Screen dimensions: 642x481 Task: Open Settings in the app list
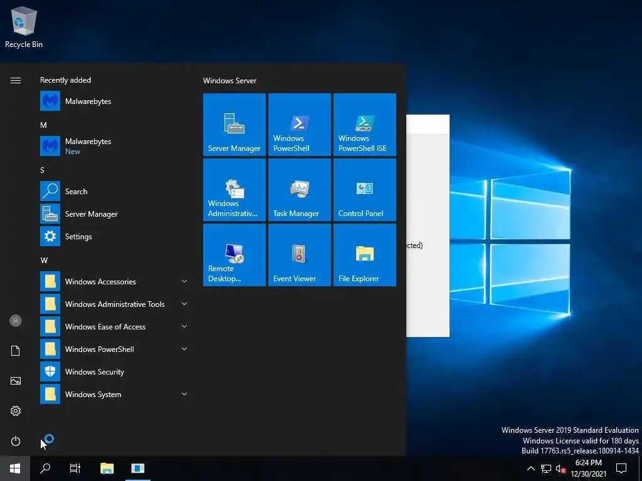pyautogui.click(x=114, y=236)
